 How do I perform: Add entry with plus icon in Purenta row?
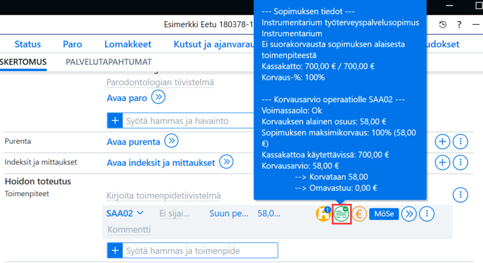442,142
